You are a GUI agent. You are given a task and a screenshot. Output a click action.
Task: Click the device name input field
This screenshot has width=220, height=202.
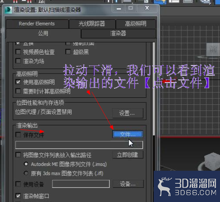pos(81,184)
